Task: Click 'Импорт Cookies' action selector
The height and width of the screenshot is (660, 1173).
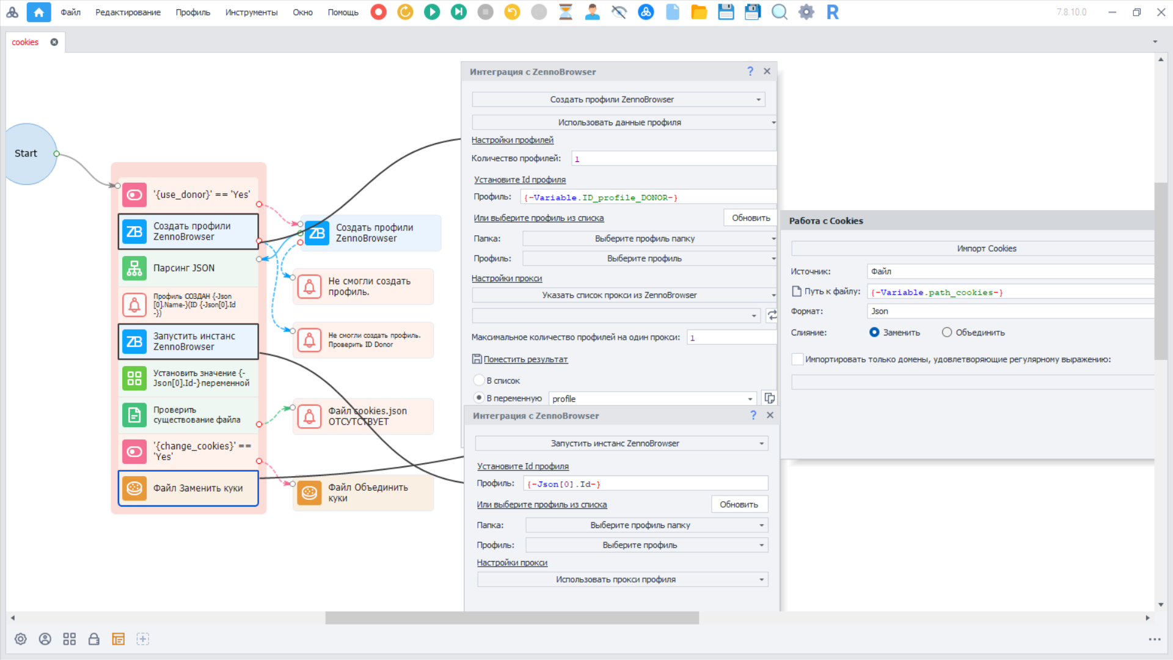Action: (x=973, y=249)
